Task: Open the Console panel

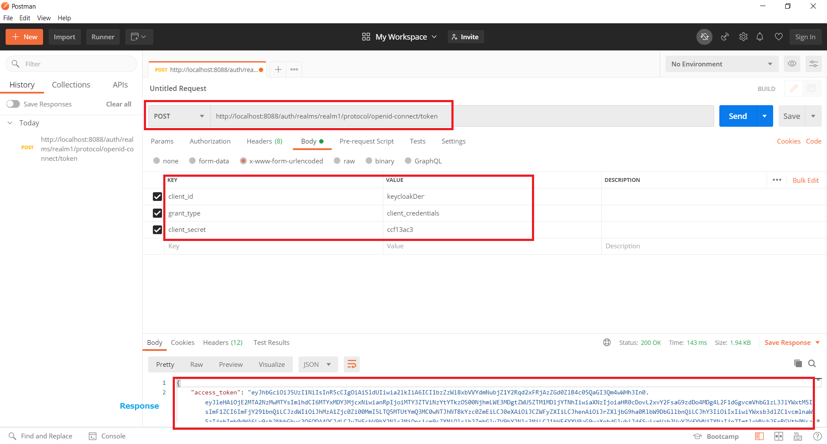Action: click(x=107, y=436)
